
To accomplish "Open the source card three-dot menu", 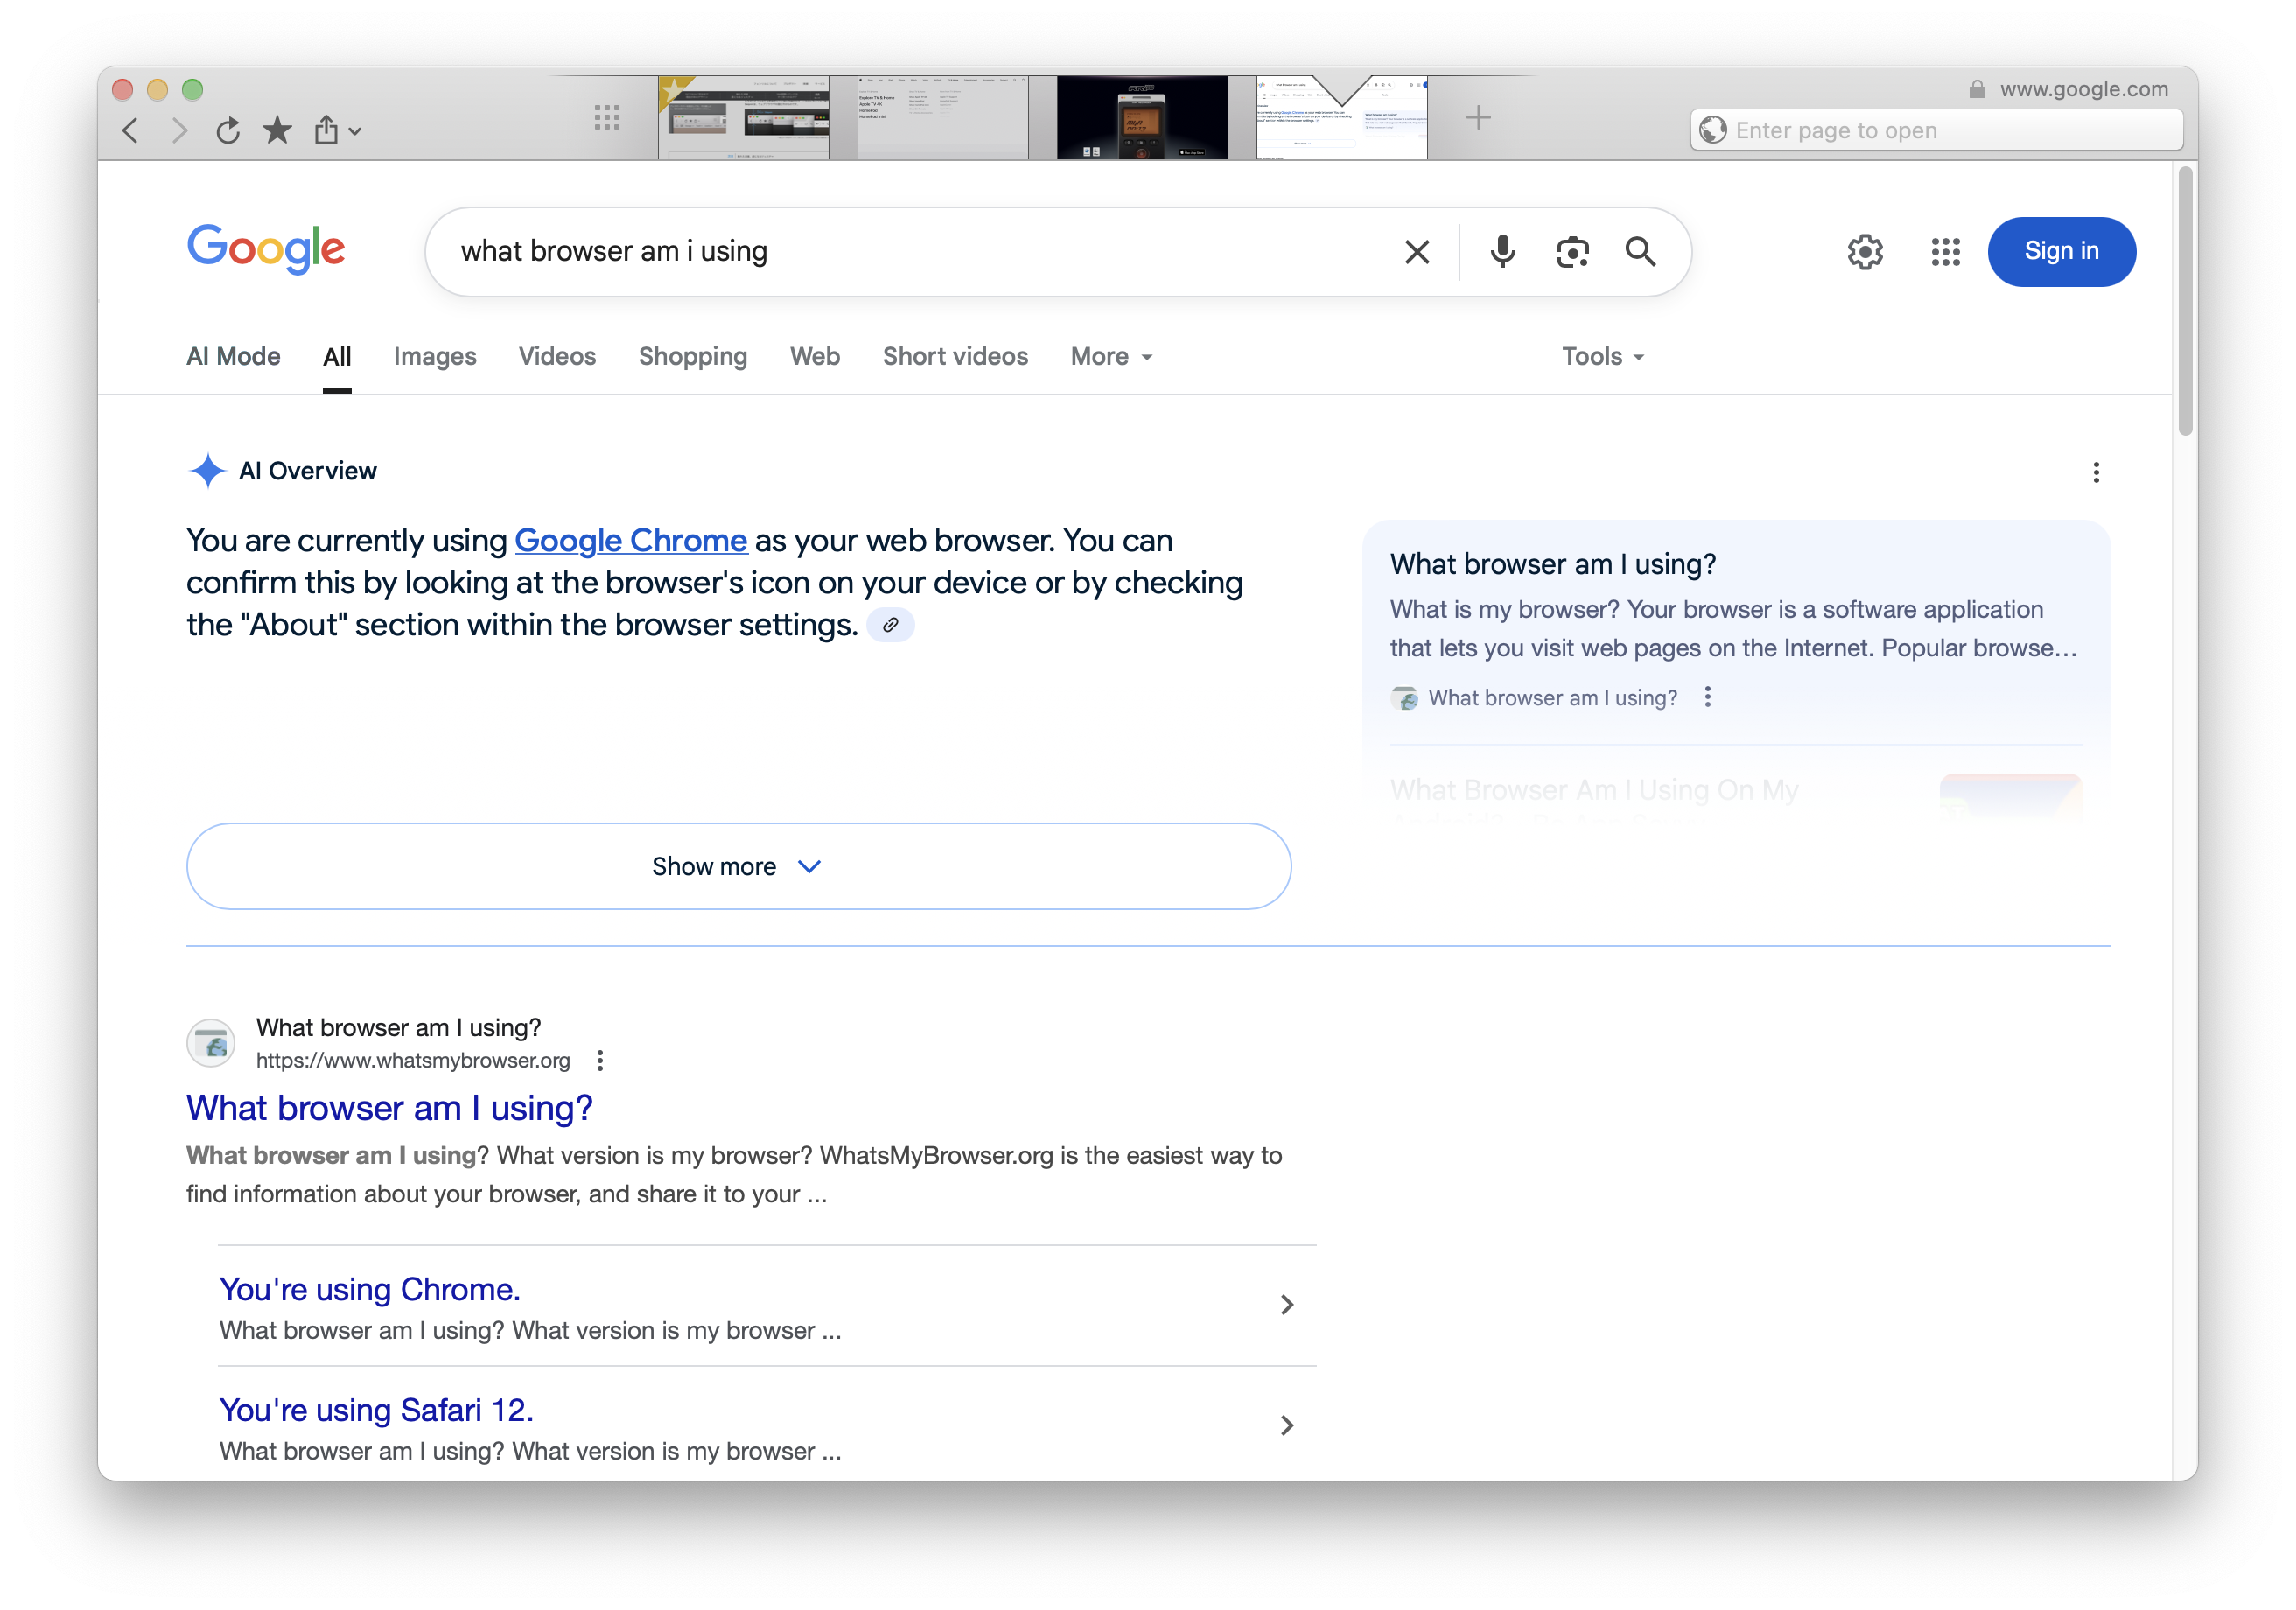I will [1708, 697].
